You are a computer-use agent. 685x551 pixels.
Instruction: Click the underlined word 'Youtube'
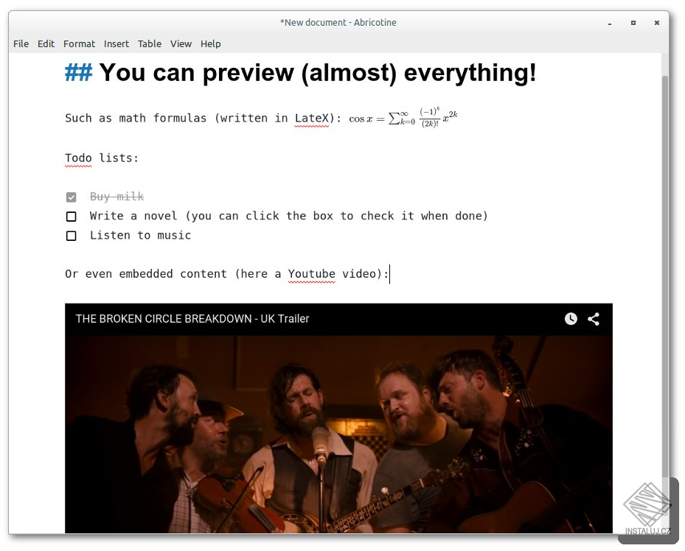tap(311, 274)
